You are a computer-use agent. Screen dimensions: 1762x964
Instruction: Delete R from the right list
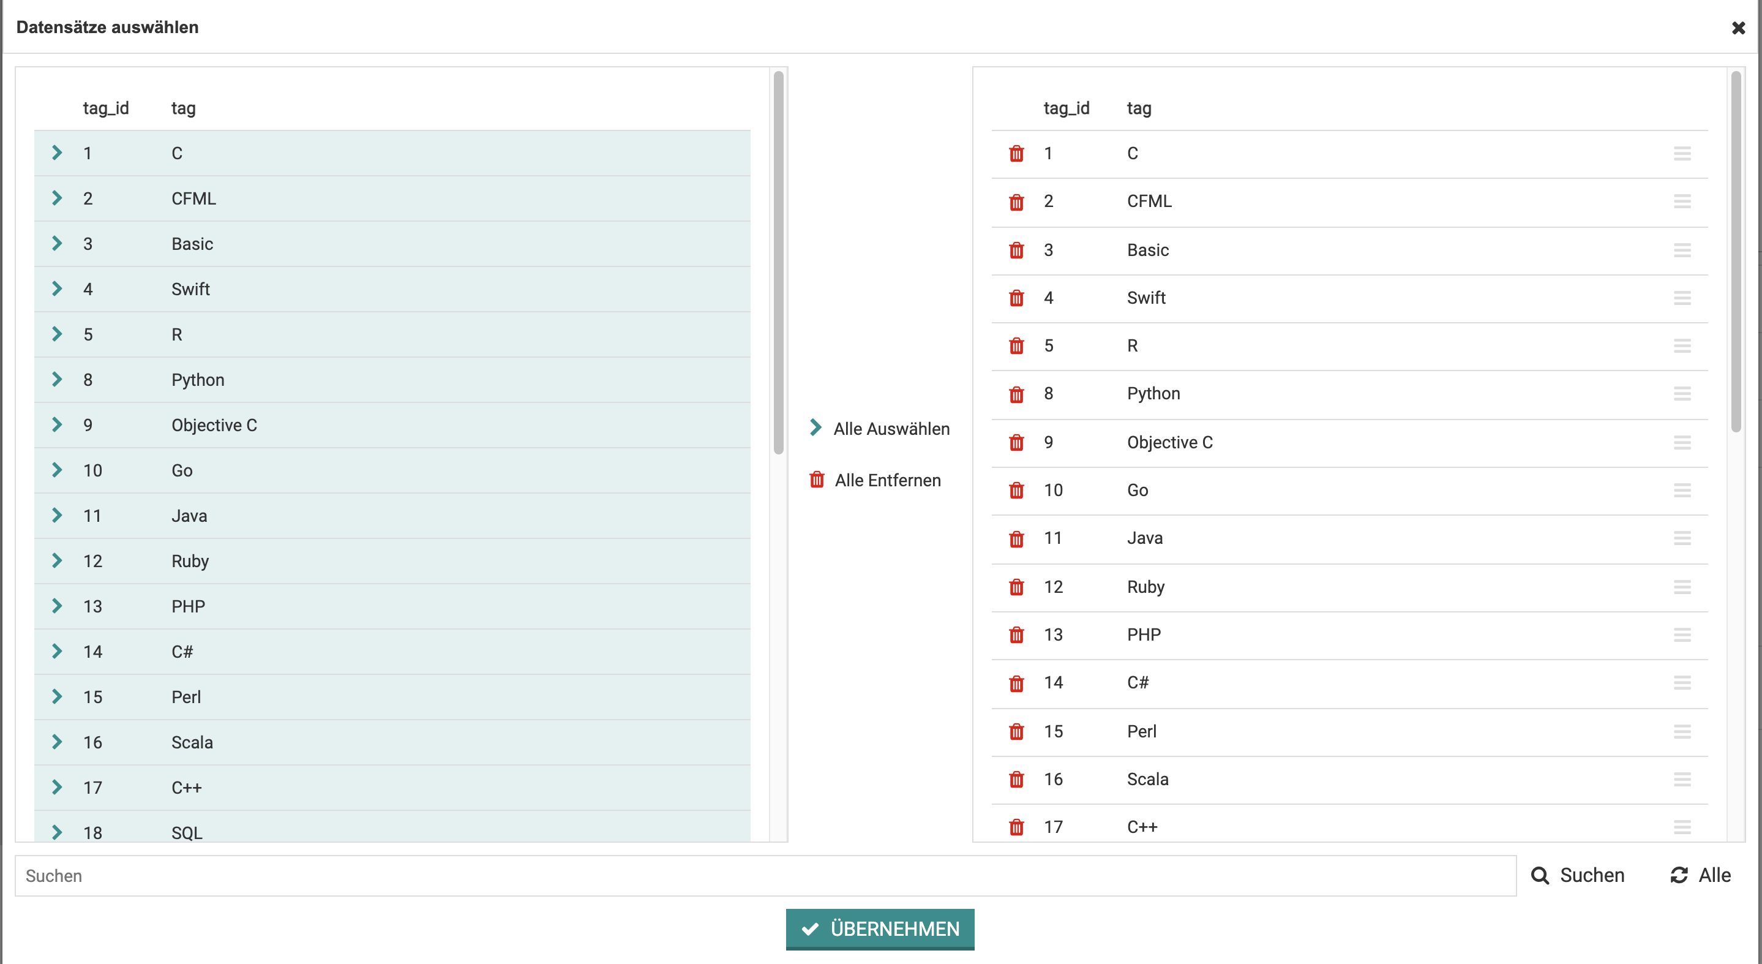tap(1016, 346)
